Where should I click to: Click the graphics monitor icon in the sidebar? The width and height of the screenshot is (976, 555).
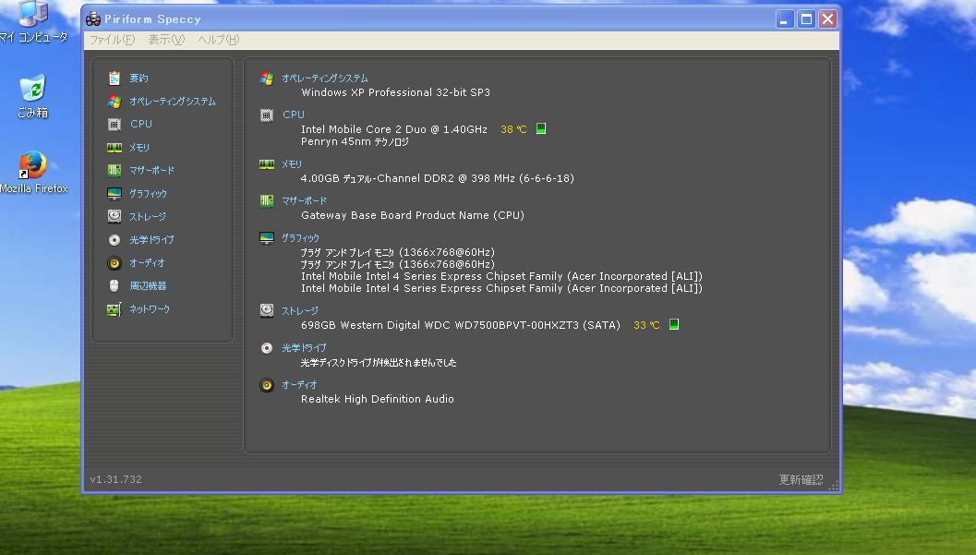[114, 194]
